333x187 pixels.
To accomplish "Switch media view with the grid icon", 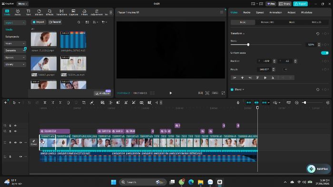I will 87,22.
